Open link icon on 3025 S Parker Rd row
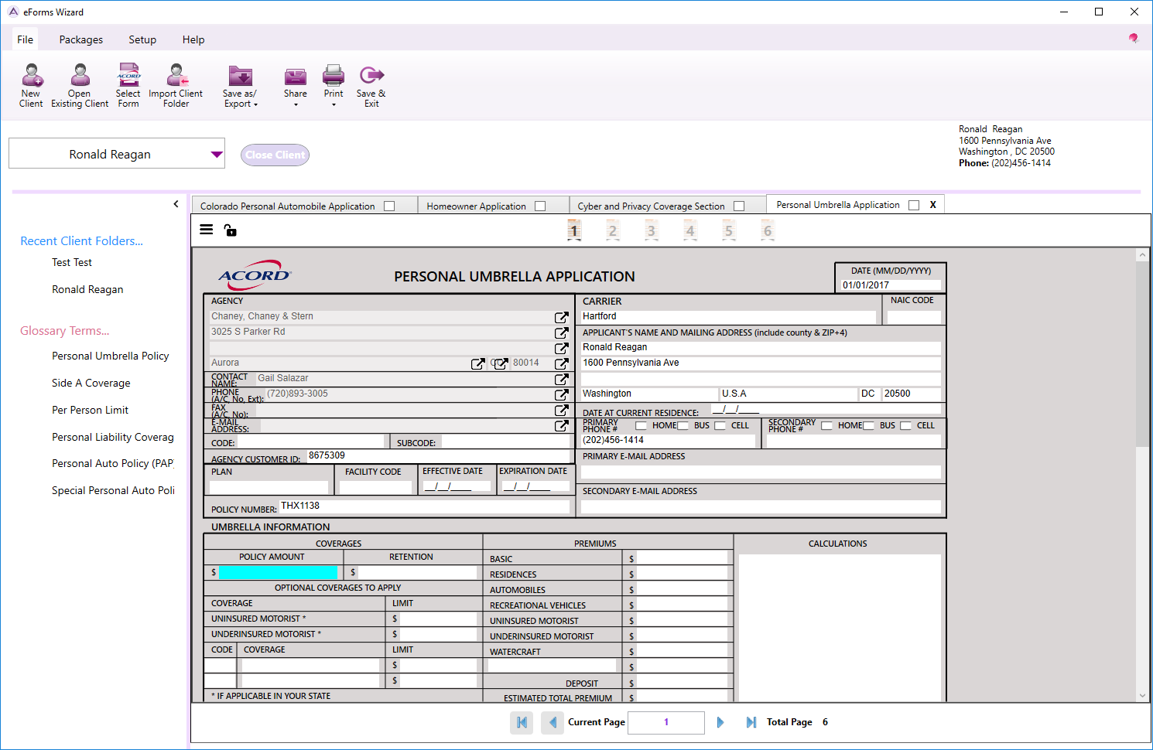This screenshot has width=1153, height=750. click(x=562, y=333)
